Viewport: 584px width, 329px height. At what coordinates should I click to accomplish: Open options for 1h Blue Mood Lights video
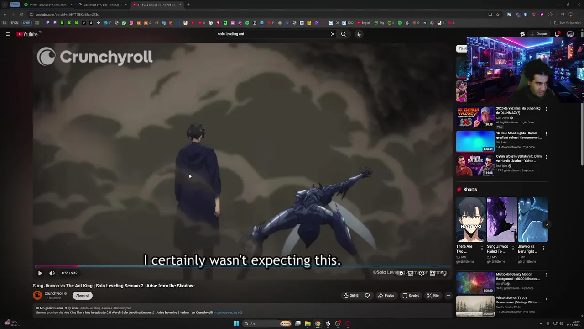[546, 134]
